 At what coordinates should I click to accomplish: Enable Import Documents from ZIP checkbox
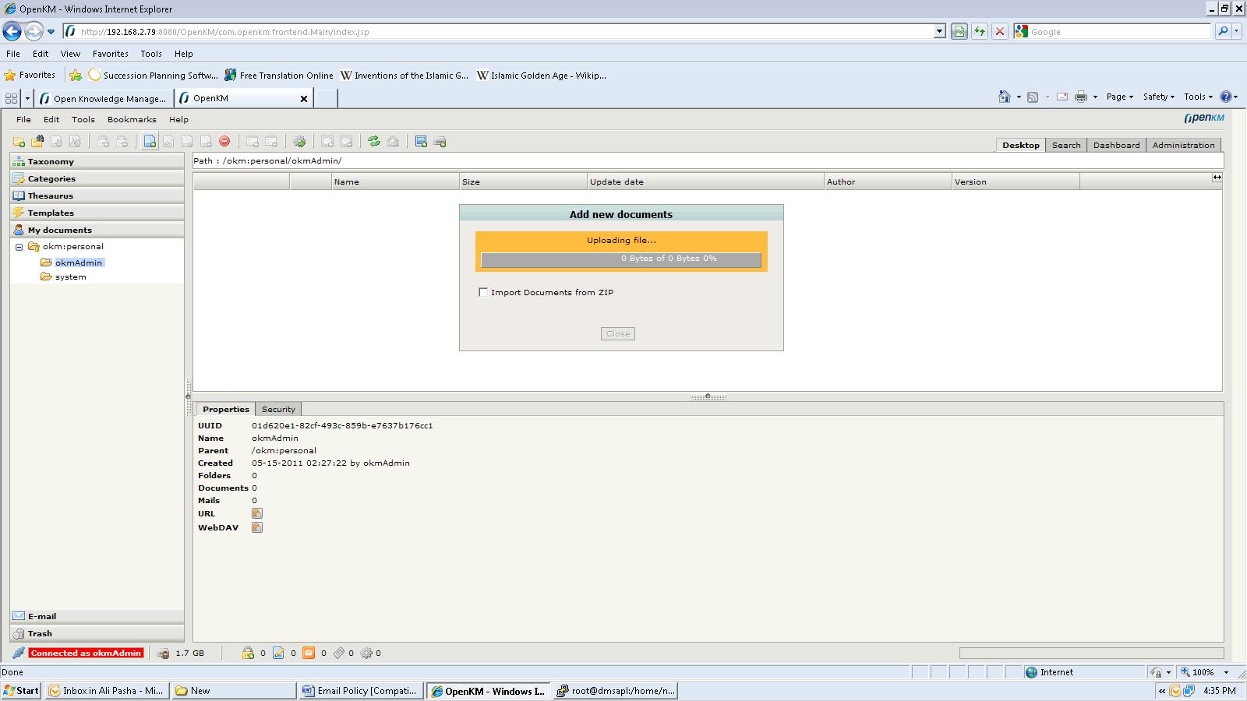click(x=483, y=292)
